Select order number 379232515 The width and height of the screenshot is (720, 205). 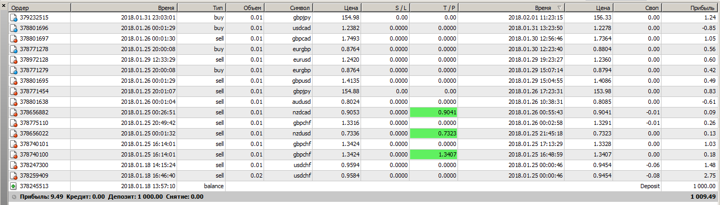pos(34,17)
